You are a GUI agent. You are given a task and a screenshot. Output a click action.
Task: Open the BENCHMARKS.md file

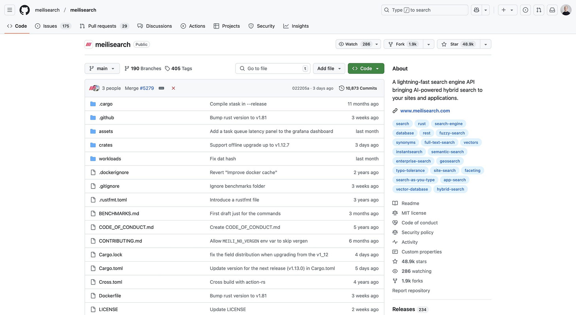pos(119,213)
